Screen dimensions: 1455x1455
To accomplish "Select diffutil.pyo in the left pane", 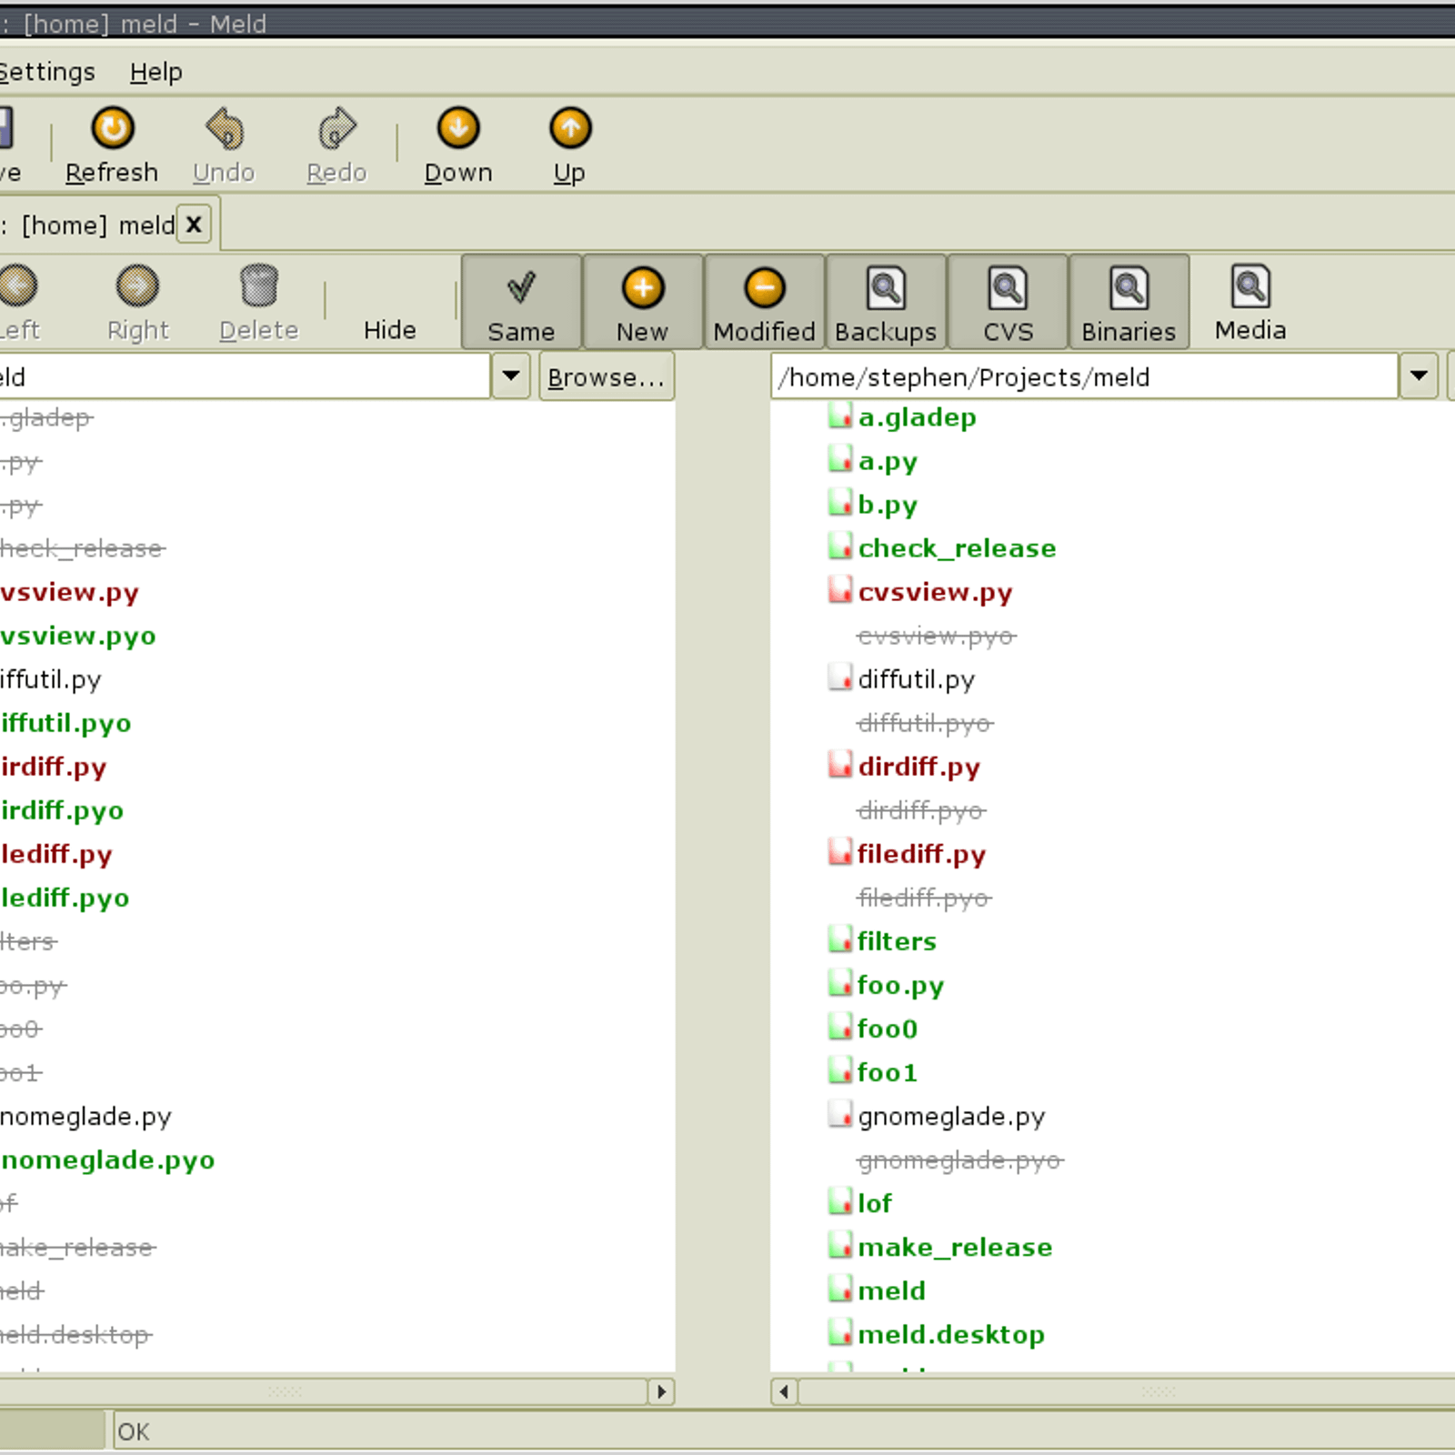I will point(65,723).
